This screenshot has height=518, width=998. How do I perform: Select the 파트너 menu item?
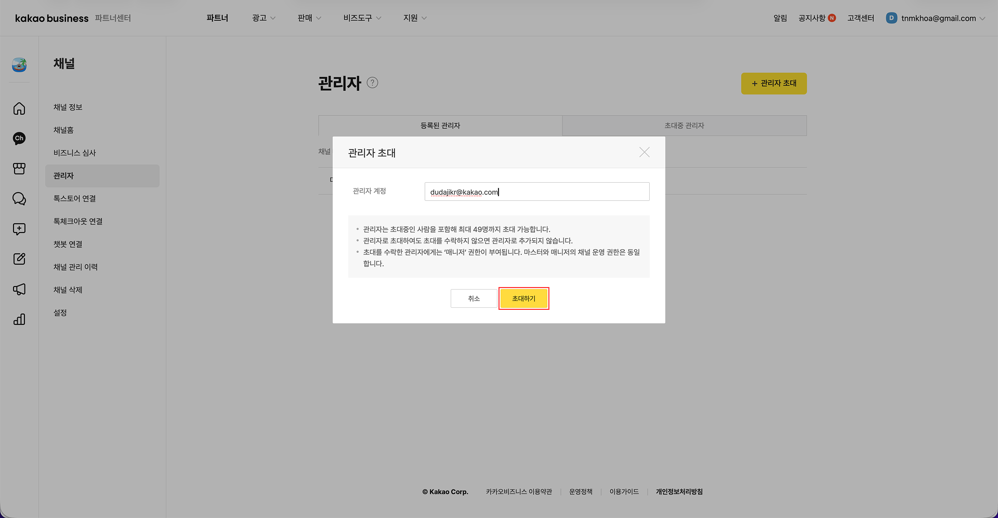[218, 17]
